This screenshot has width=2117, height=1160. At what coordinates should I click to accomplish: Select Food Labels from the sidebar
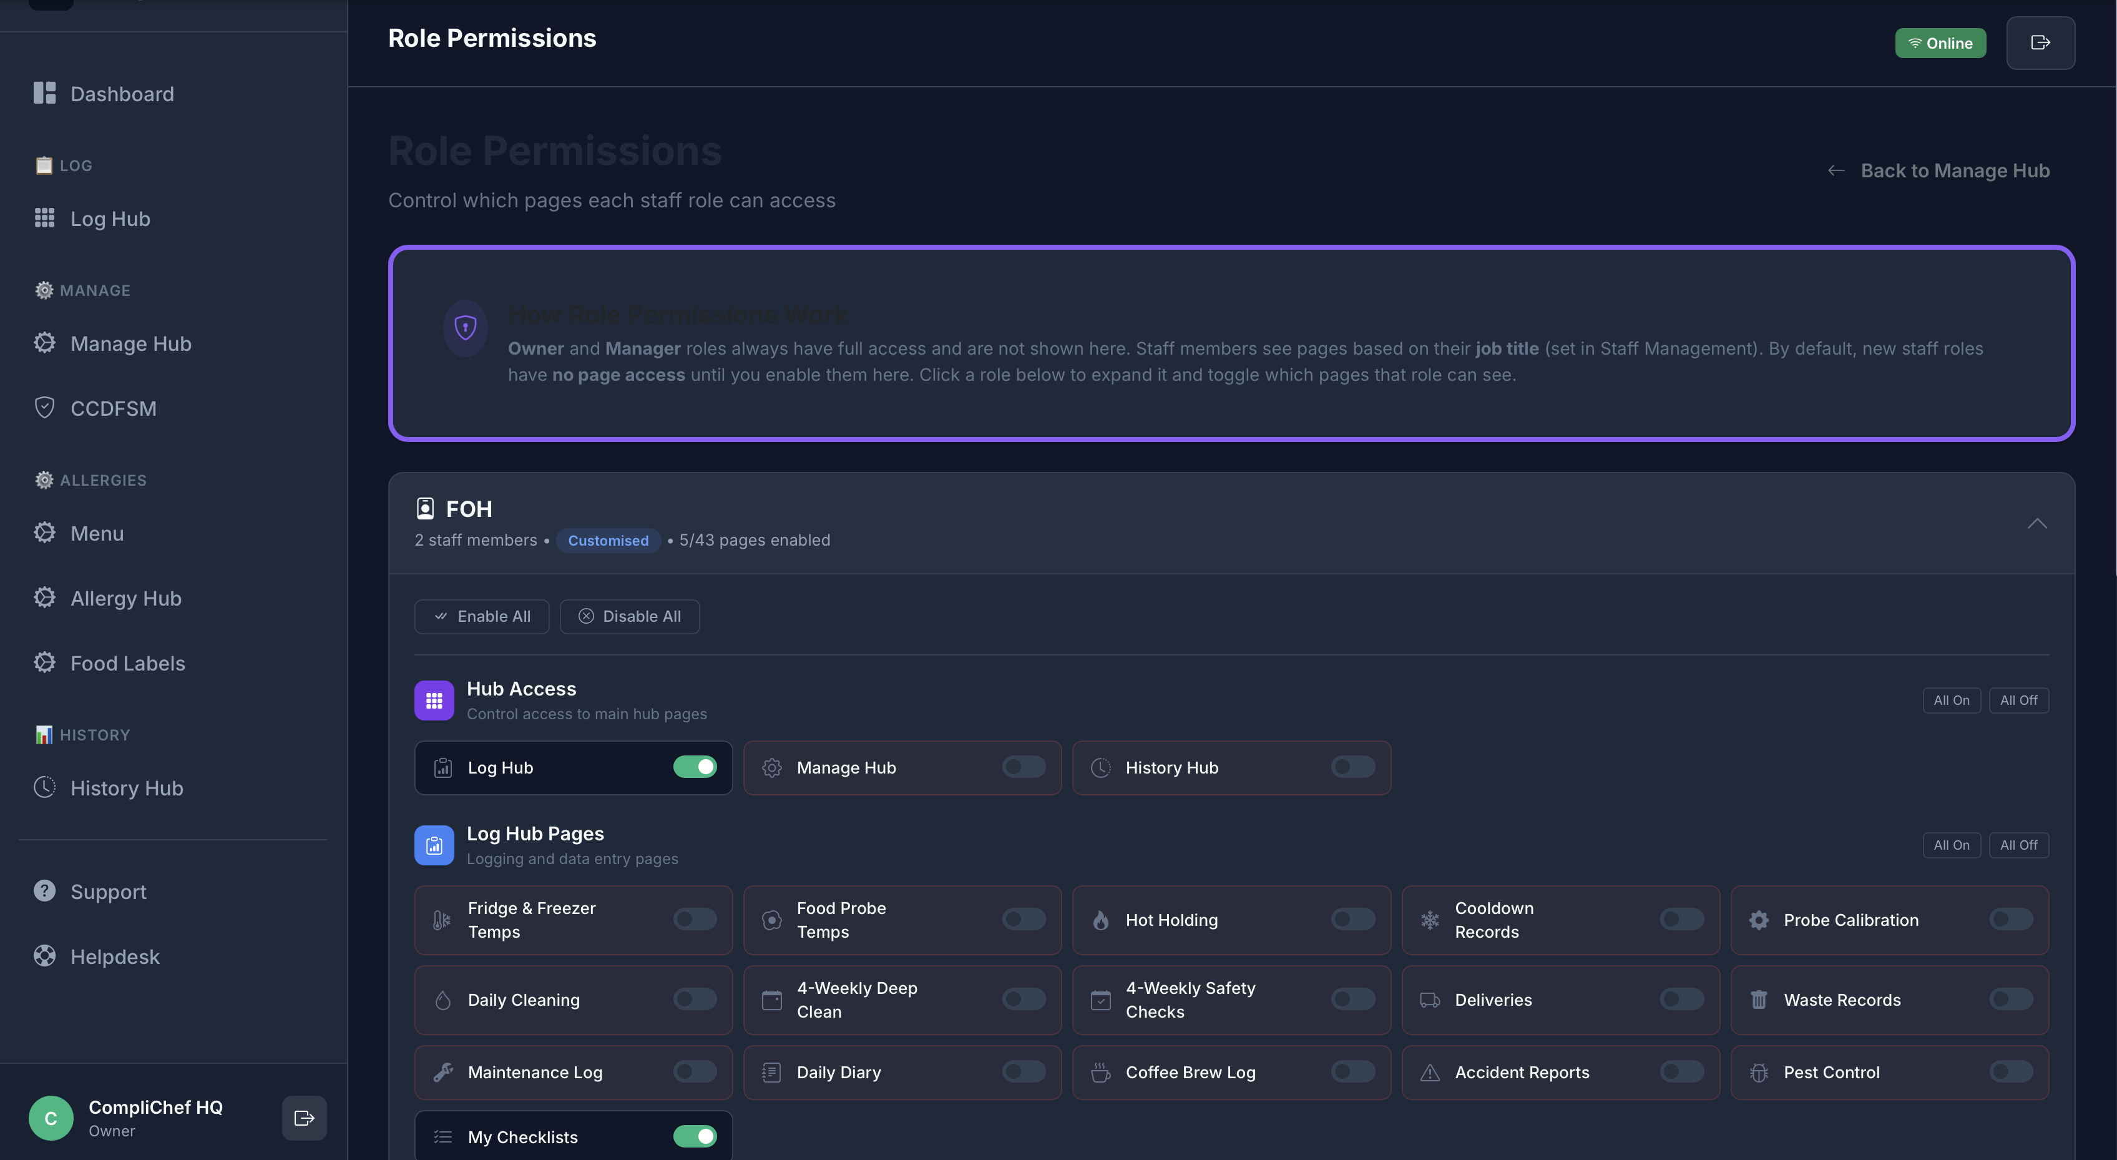point(127,662)
